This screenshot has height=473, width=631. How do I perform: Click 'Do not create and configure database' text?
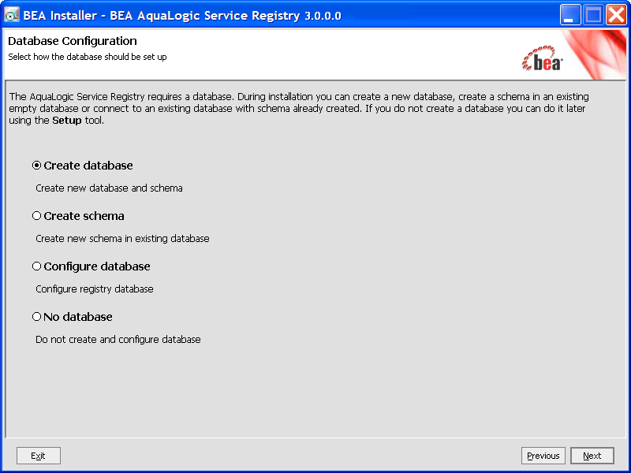pos(118,340)
